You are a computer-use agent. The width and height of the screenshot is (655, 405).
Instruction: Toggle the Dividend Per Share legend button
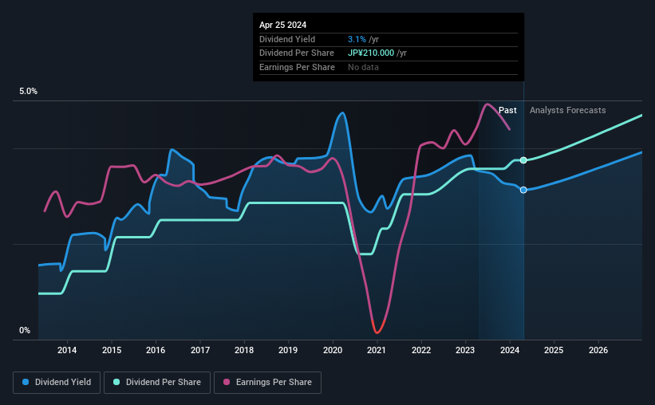point(157,383)
